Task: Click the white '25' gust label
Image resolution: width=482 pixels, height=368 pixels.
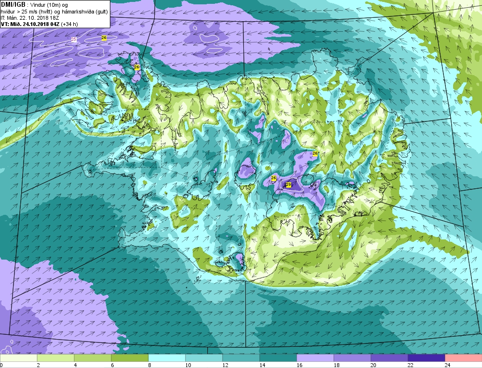Action: click(x=74, y=39)
